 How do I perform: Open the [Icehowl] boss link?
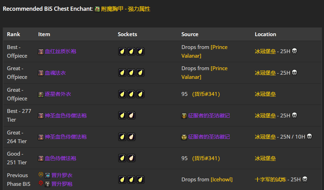pyautogui.click(x=221, y=180)
